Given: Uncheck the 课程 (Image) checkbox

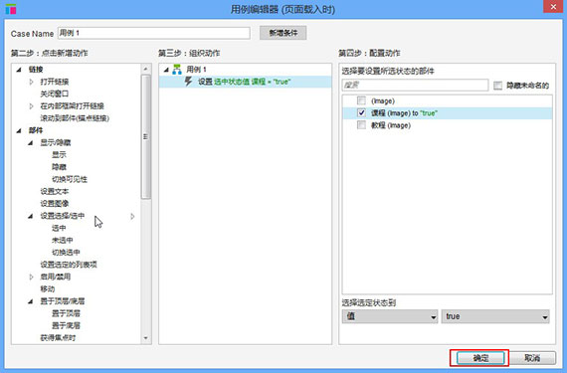Looking at the screenshot, I should coord(361,112).
